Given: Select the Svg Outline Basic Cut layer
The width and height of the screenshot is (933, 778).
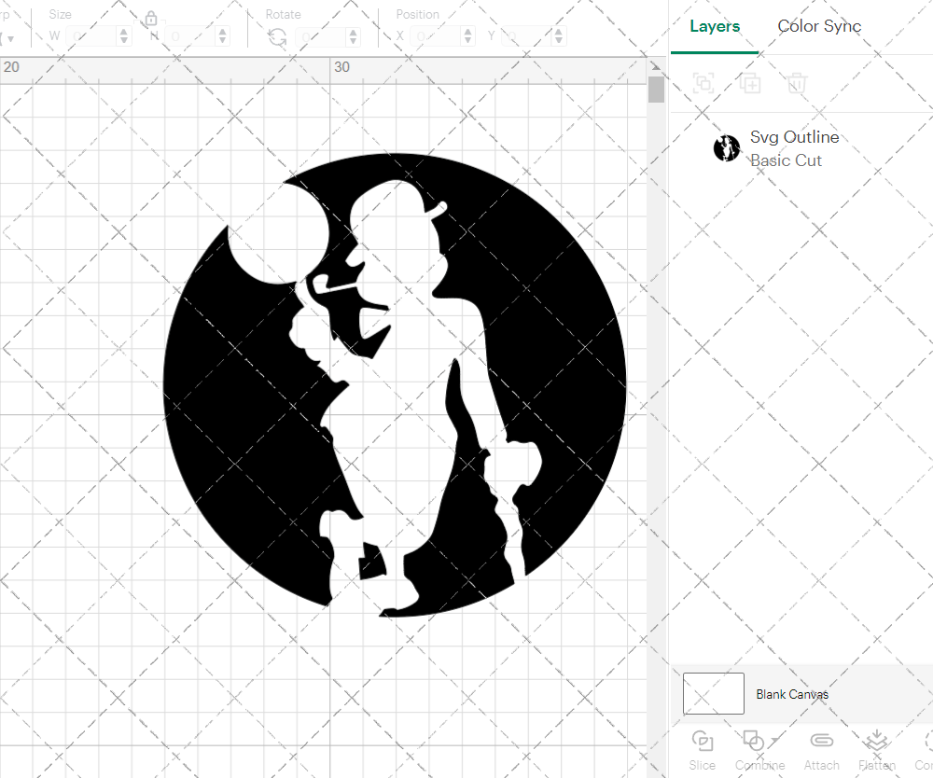Looking at the screenshot, I should (795, 147).
